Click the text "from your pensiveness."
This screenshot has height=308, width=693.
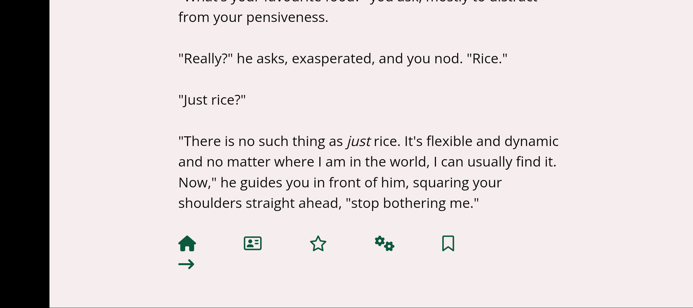coord(253,17)
